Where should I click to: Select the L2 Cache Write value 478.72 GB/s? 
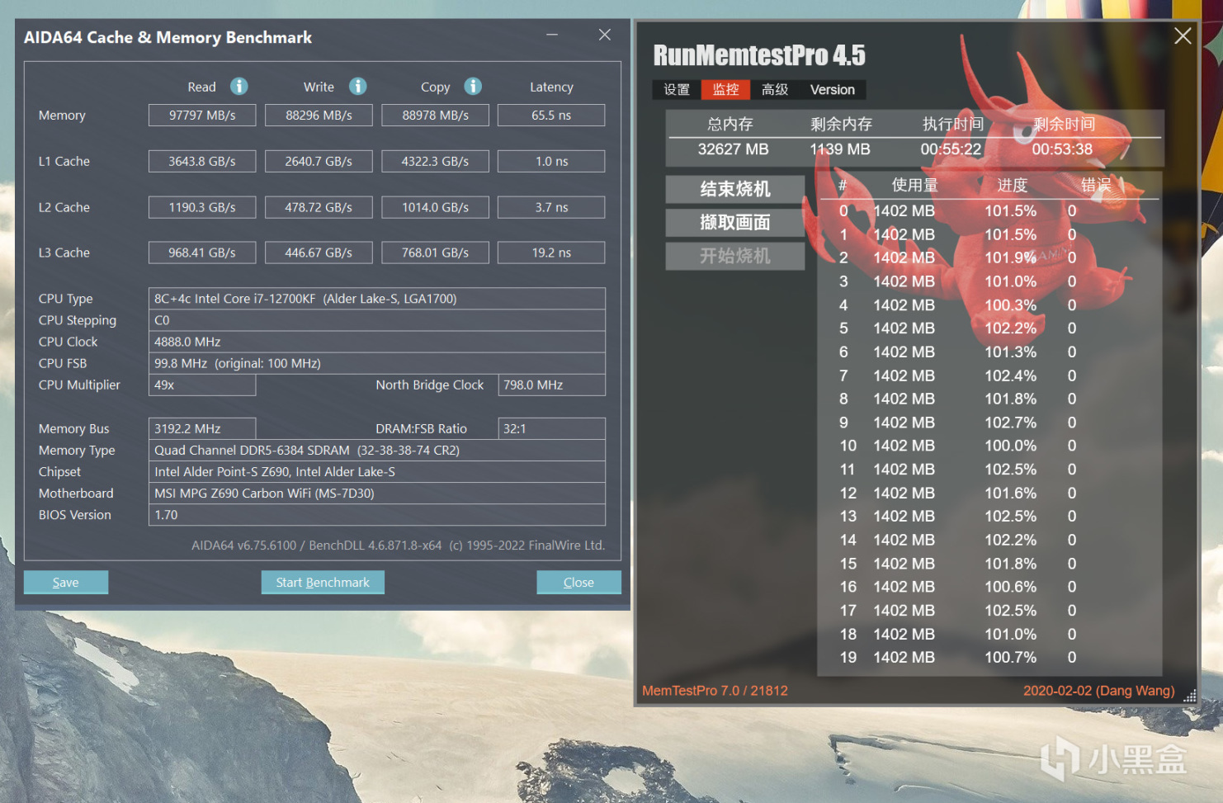tap(319, 207)
